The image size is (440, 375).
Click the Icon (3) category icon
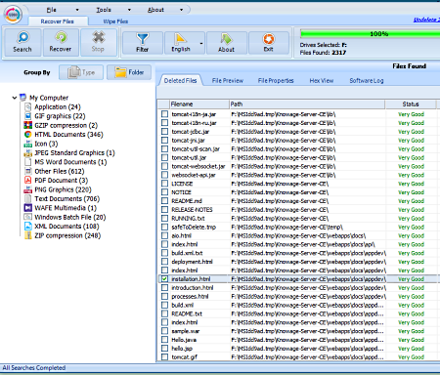28,144
